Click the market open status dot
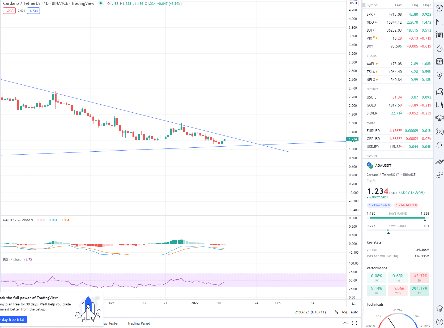This screenshot has width=444, height=328. pyautogui.click(x=368, y=198)
